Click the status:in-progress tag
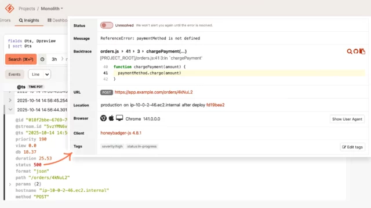The height and width of the screenshot is (208, 371). click(141, 146)
